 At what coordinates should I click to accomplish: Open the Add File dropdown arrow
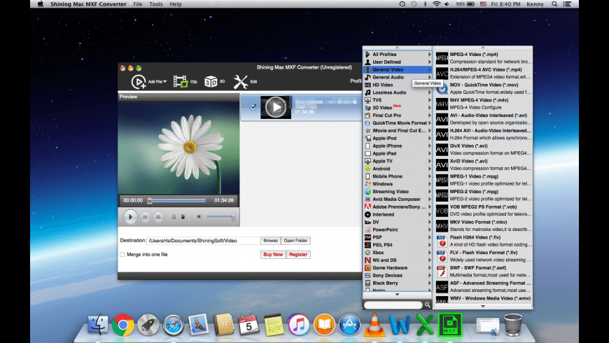[x=165, y=83]
